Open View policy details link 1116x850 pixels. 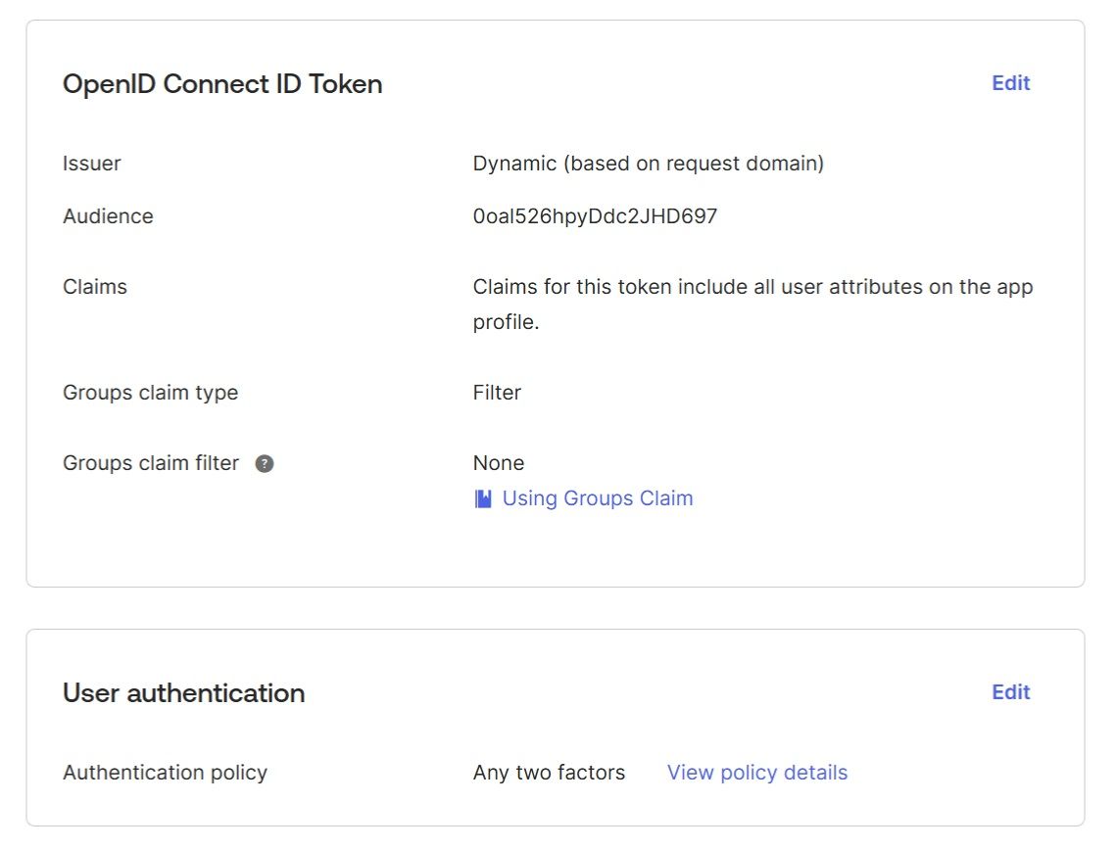[x=756, y=773]
